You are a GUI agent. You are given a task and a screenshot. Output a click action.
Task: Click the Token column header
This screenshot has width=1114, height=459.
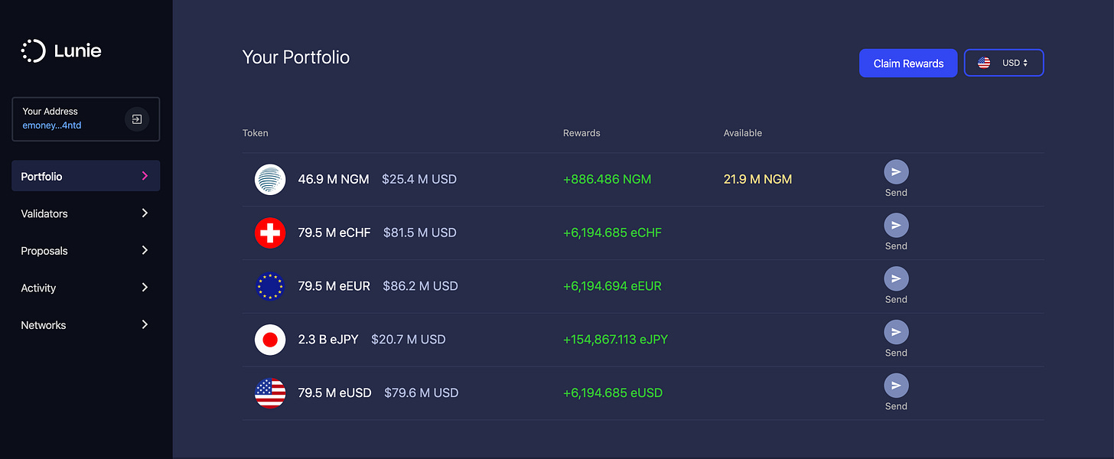(x=256, y=133)
